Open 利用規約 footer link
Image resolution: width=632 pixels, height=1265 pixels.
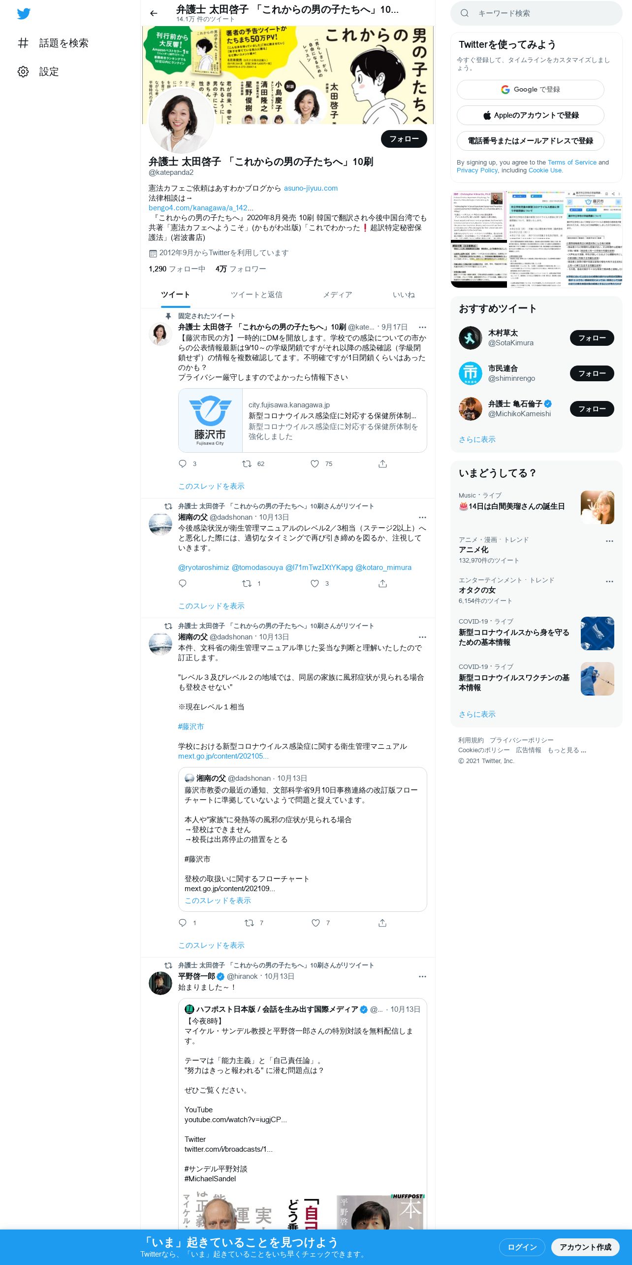(471, 740)
